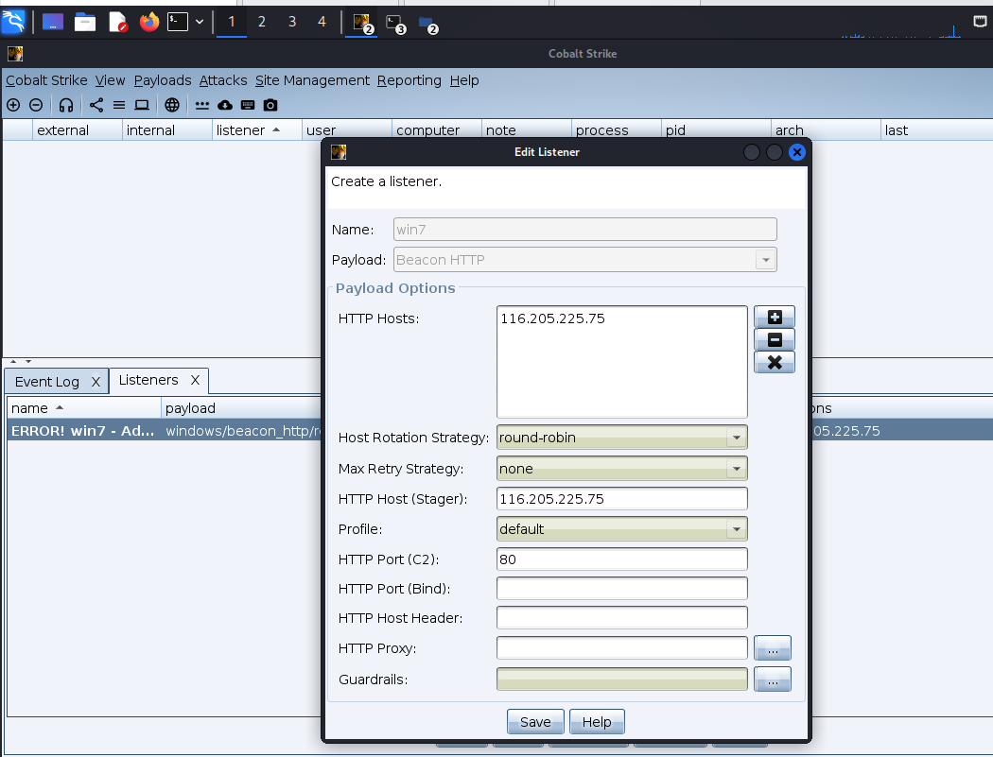Click the HTTP Port (C2) field
Viewport: 993px width, 757px height.
[622, 559]
